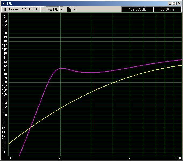Click the Print button
Image resolution: width=183 pixels, height=161 pixels.
coord(72,9)
